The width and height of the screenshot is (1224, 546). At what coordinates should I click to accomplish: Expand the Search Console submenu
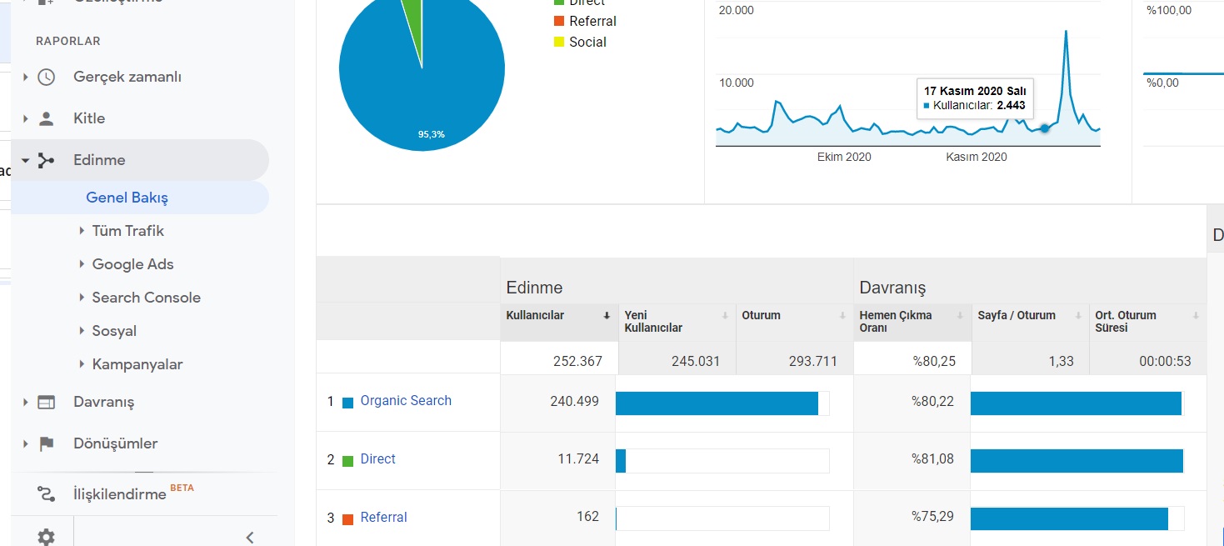tap(140, 298)
